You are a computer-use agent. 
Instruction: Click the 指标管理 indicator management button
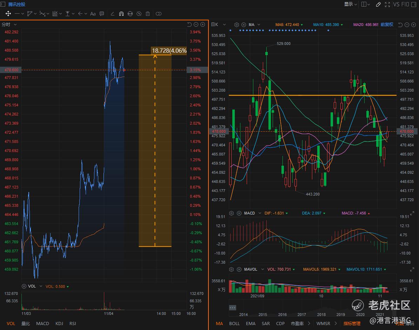click(352, 323)
